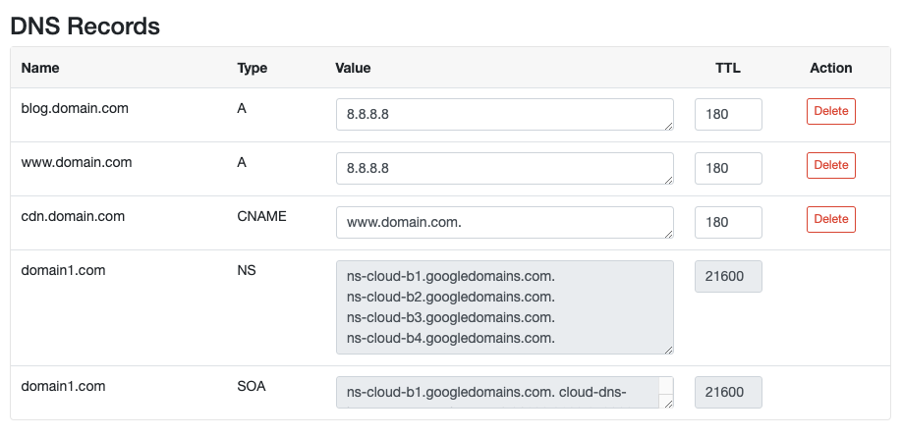This screenshot has height=438, width=902.
Task: Edit the value field for blog.domain.com
Action: coord(504,114)
